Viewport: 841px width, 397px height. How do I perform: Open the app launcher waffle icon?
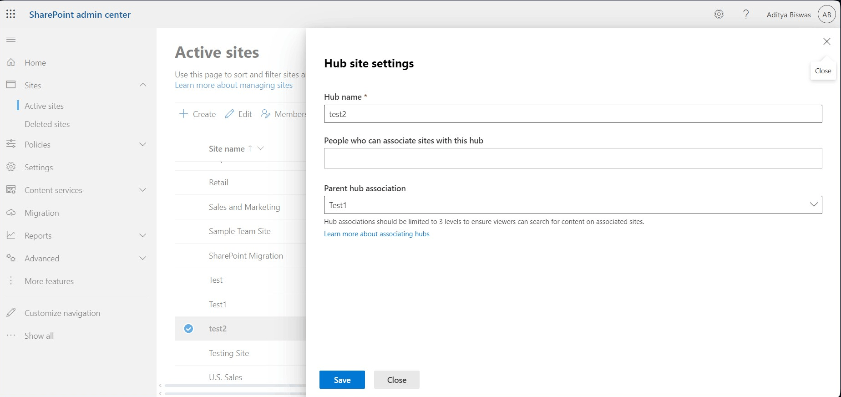pos(11,14)
